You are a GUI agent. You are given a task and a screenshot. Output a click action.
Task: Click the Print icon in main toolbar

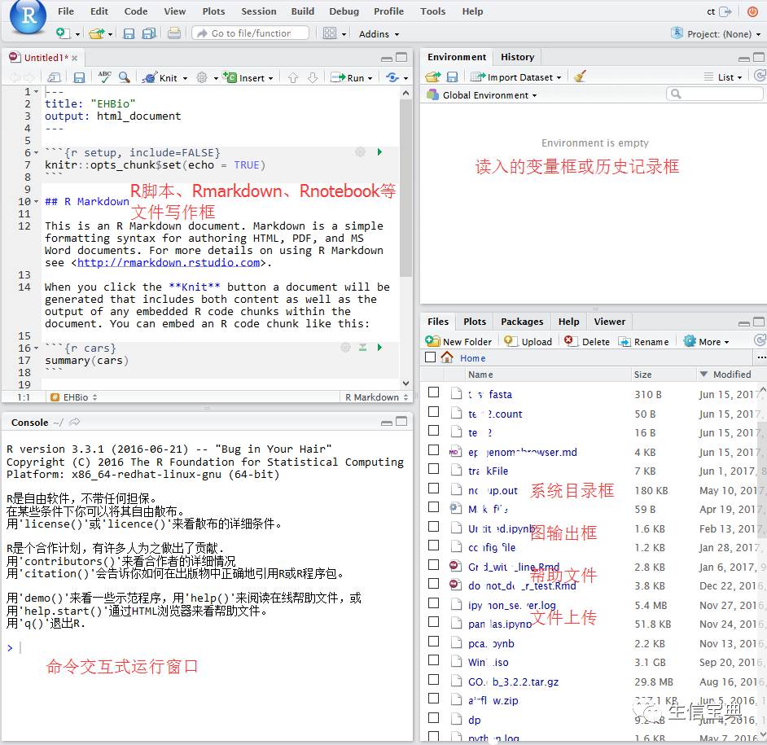coord(173,33)
